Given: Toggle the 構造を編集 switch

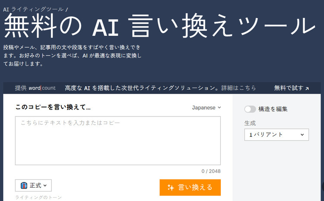Looking at the screenshot, I should 250,109.
